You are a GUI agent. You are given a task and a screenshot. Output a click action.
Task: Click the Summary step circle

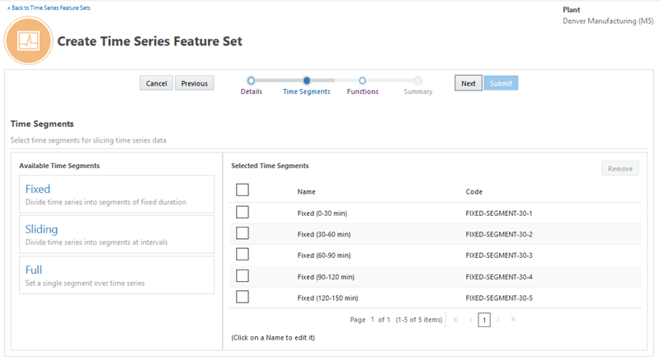pyautogui.click(x=418, y=81)
